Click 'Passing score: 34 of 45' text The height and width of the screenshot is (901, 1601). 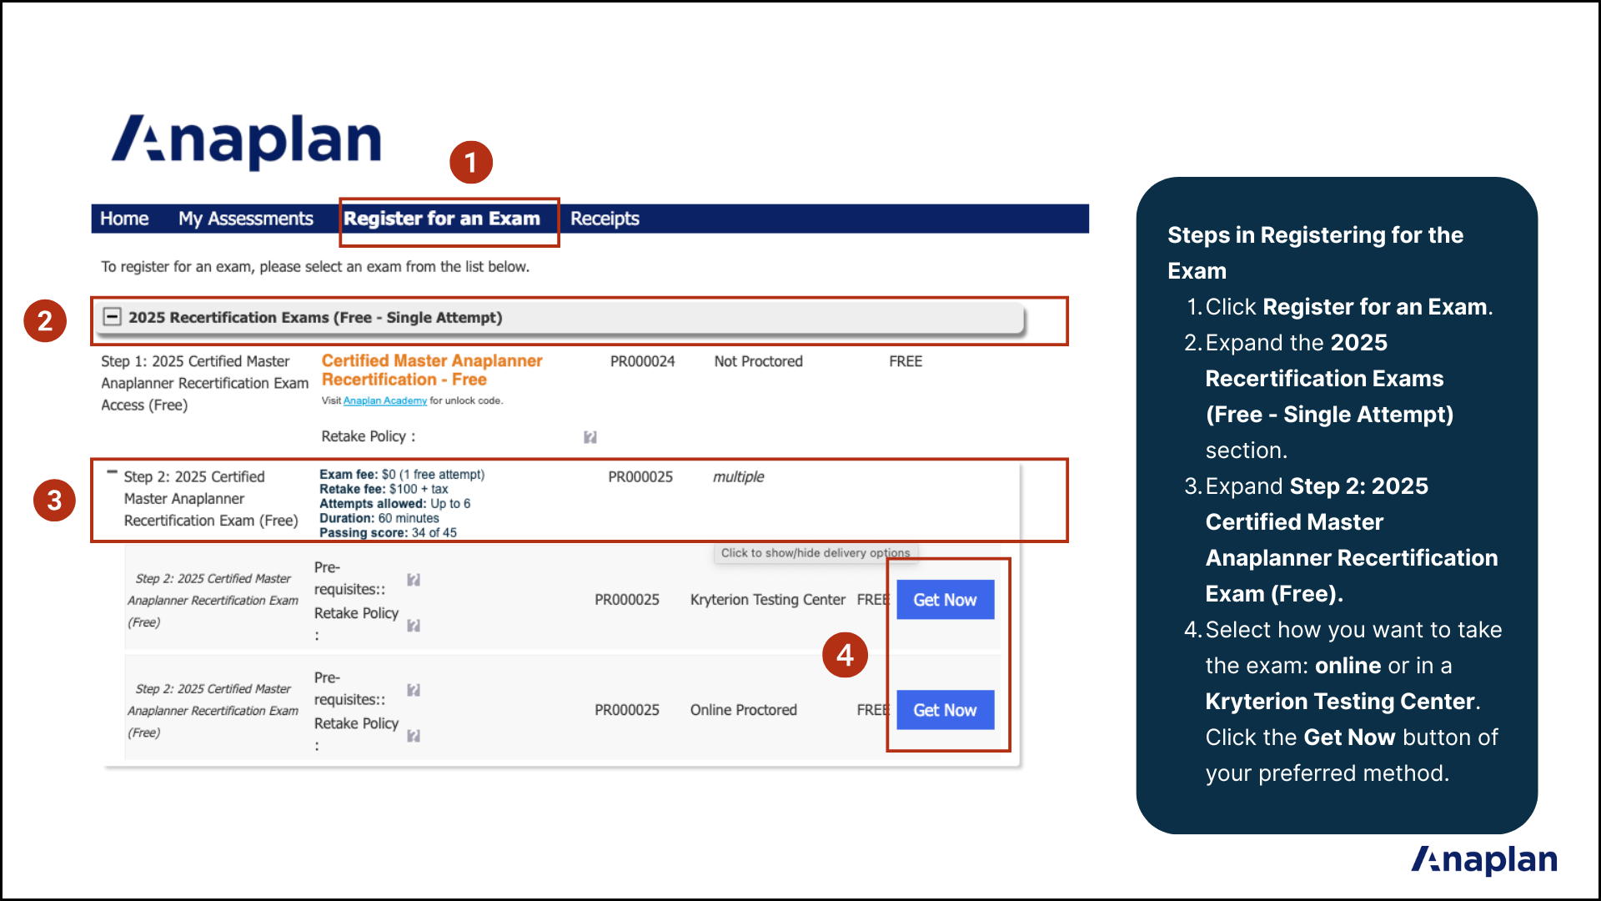(388, 533)
